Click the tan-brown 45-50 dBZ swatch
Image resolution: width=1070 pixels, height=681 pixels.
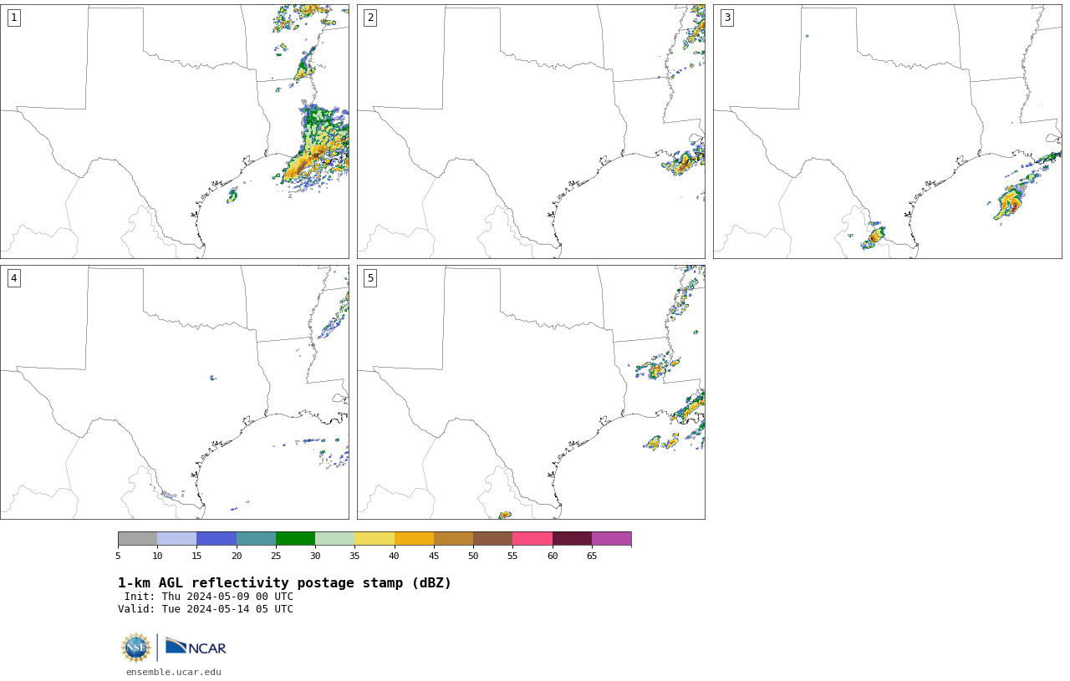[453, 539]
